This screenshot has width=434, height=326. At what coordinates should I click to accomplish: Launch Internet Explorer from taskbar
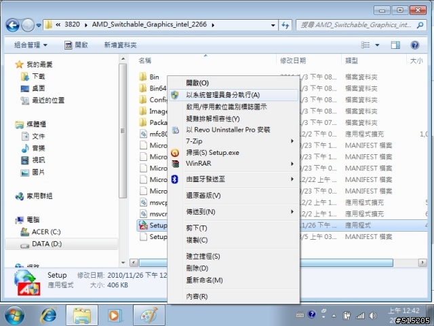(x=49, y=315)
